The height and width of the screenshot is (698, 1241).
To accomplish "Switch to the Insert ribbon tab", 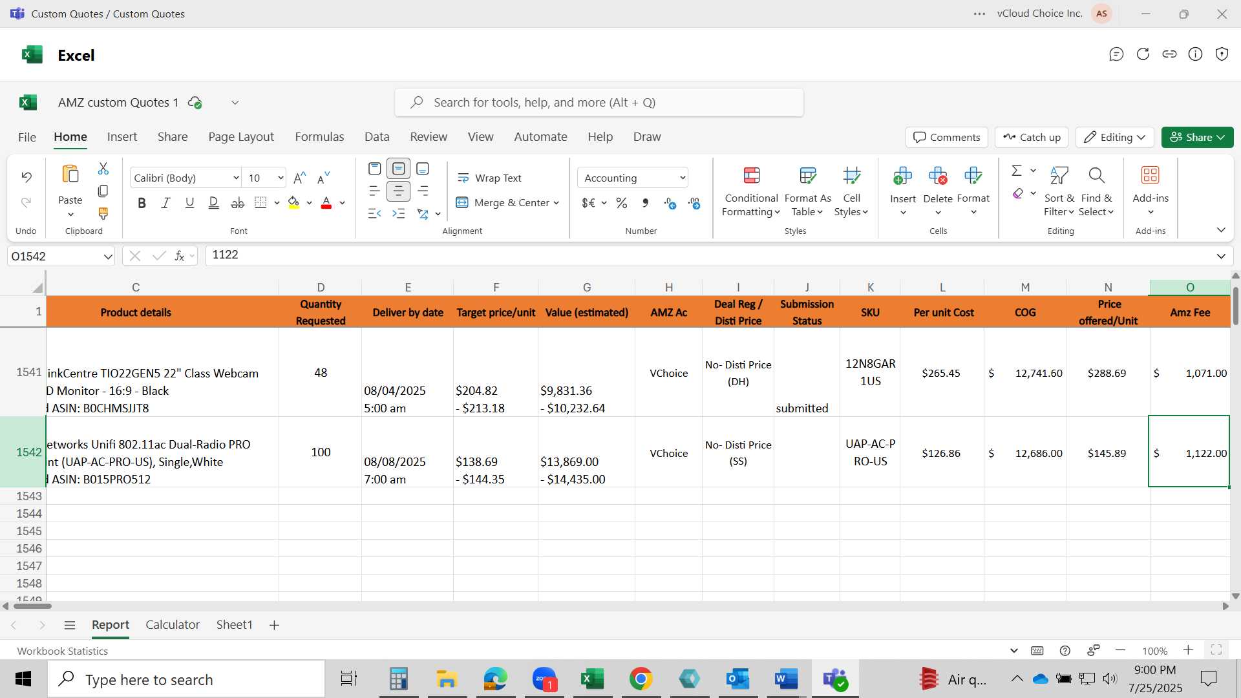I will coord(122,137).
